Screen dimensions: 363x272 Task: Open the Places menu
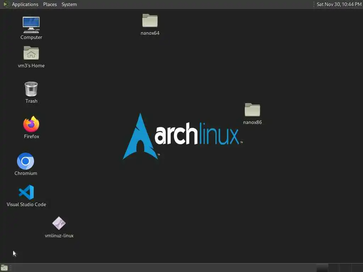click(x=50, y=4)
